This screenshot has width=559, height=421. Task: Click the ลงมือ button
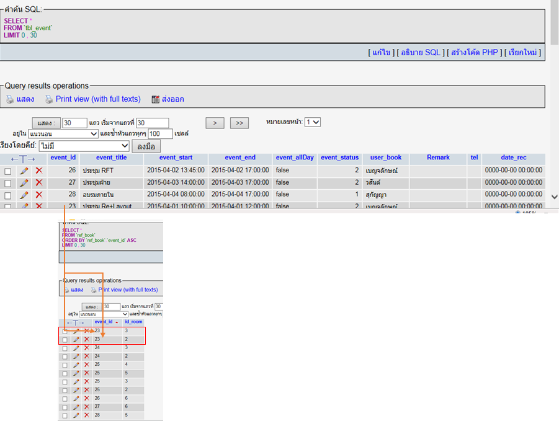coord(146,146)
